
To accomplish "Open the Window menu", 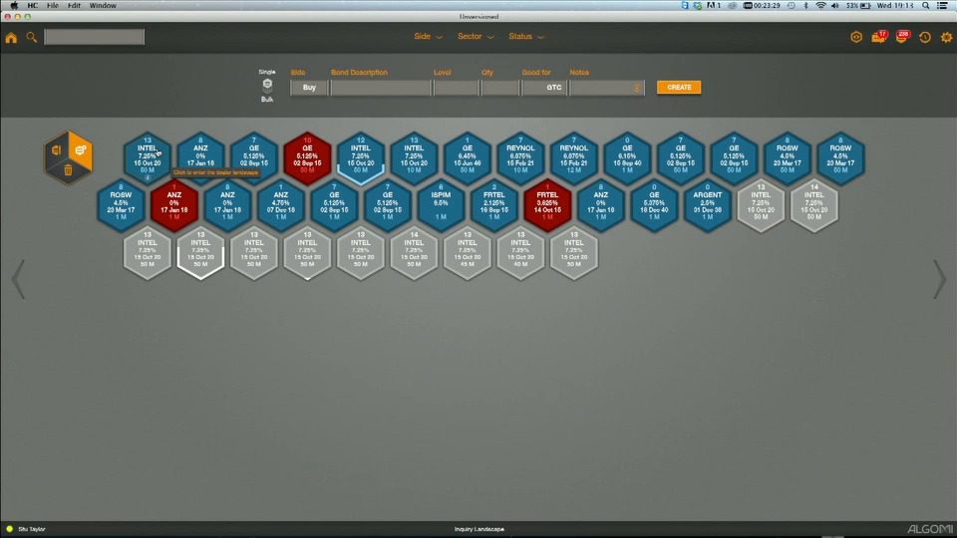I will point(103,6).
